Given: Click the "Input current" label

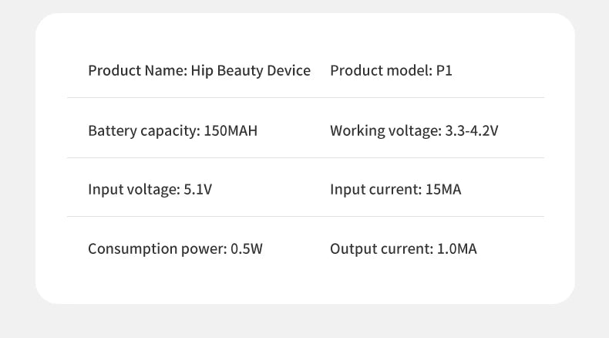Looking at the screenshot, I should pyautogui.click(x=375, y=190).
